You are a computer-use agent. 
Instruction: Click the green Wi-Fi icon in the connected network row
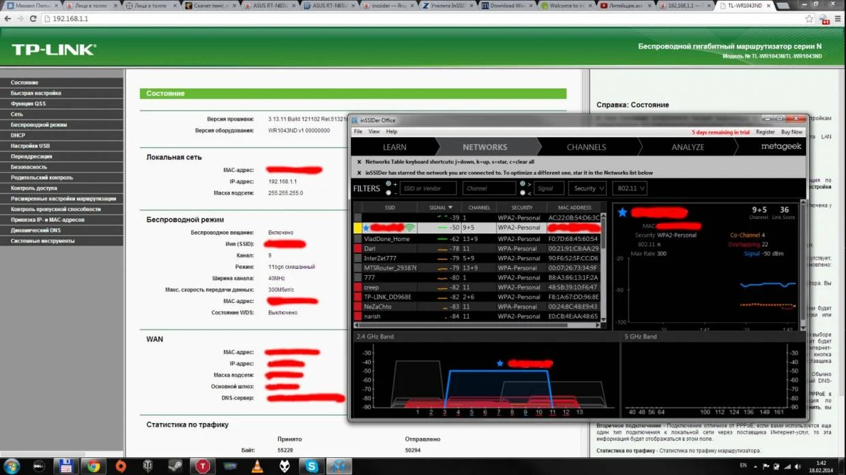pyautogui.click(x=409, y=227)
